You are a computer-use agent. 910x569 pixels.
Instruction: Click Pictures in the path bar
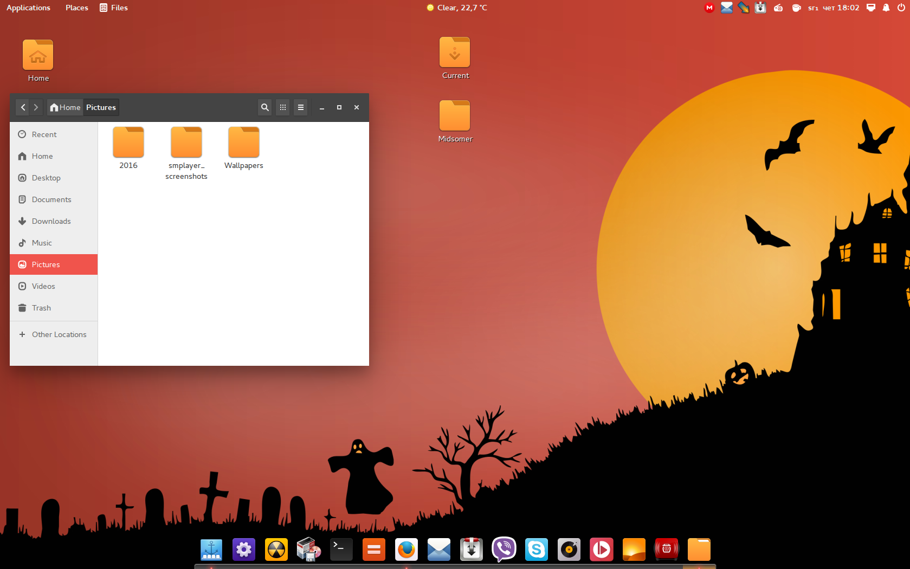click(101, 107)
